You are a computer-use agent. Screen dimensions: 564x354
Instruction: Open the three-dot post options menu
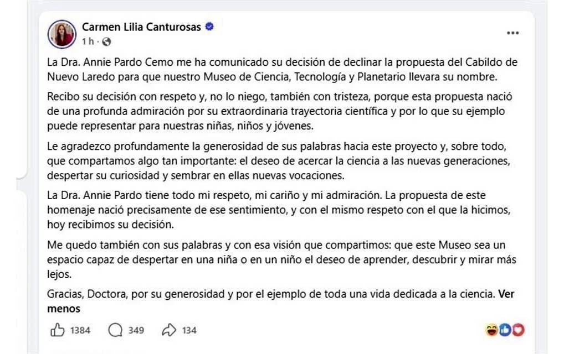[512, 33]
